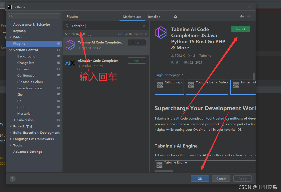The height and width of the screenshot is (192, 281).
Task: Click project-level icon beside Mercurial
Action: [x=58, y=113]
